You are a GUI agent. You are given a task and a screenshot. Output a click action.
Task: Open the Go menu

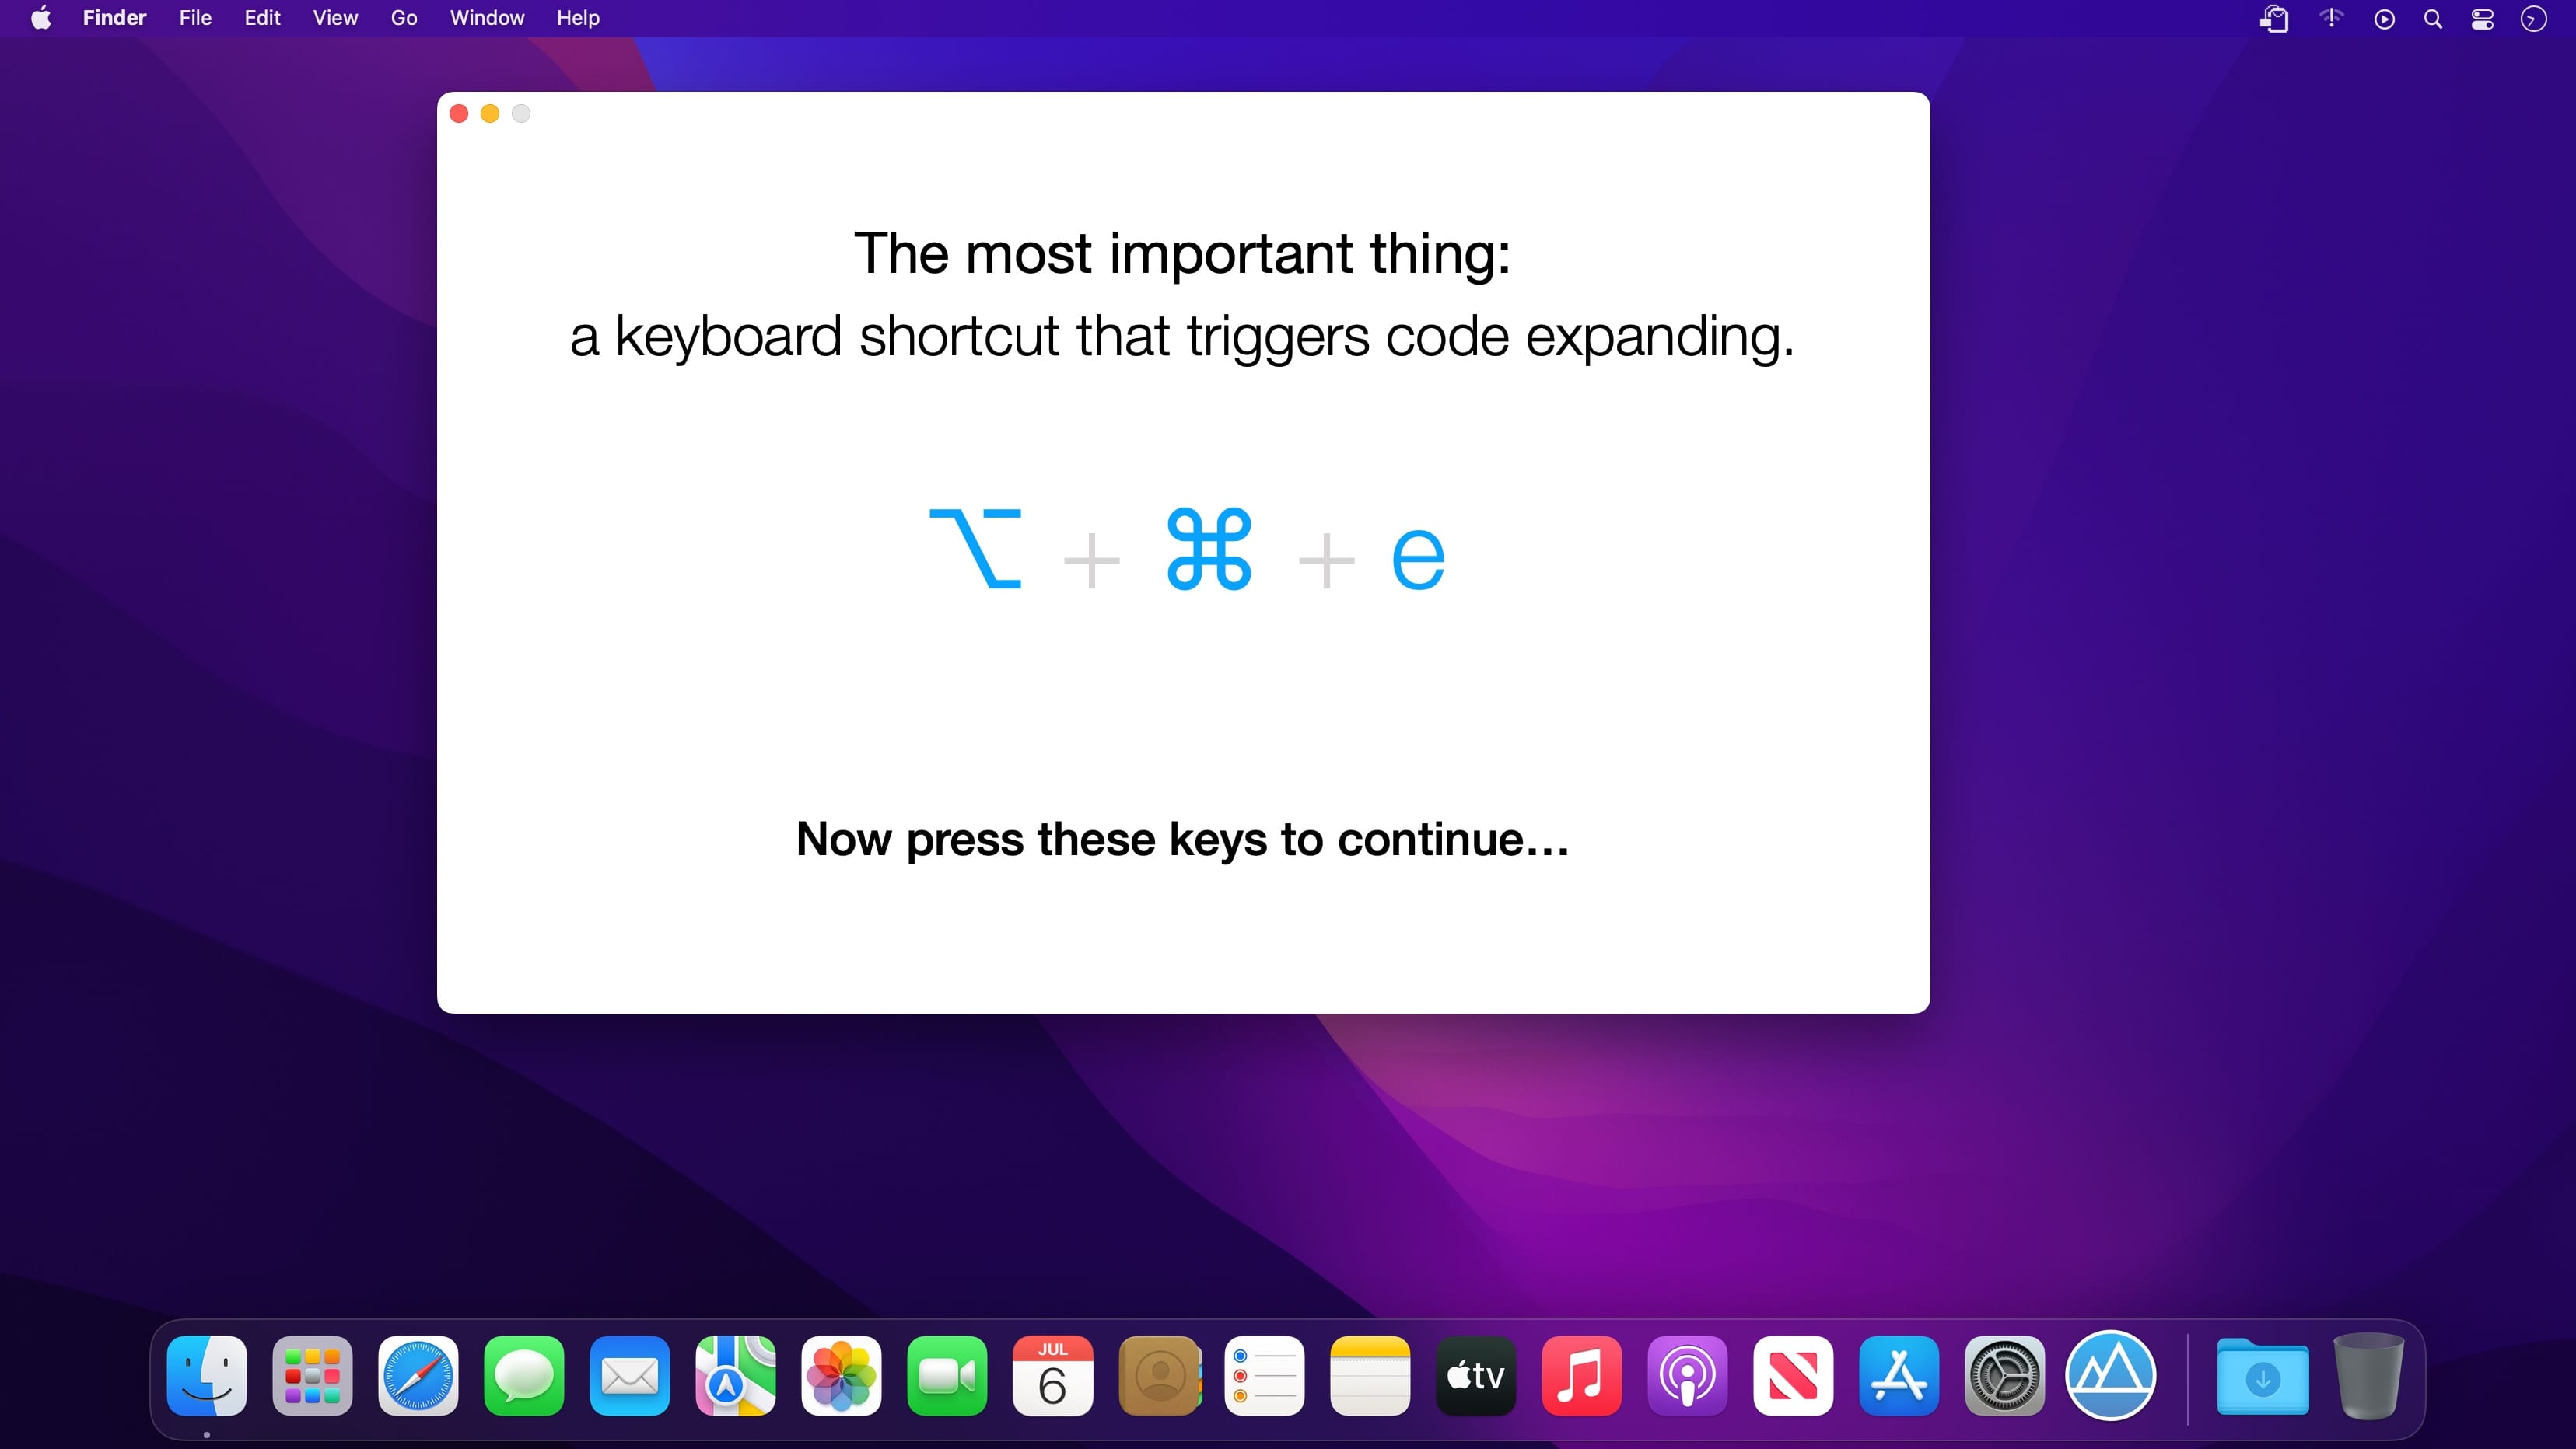(404, 18)
